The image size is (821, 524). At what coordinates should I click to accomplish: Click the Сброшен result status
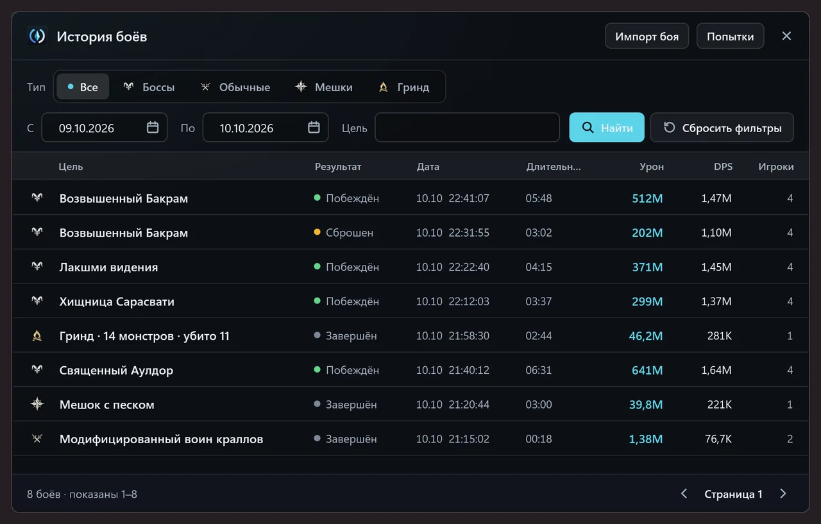pyautogui.click(x=343, y=232)
